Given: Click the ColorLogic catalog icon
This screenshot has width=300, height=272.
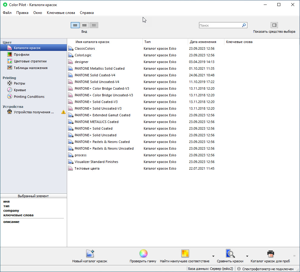Looking at the screenshot, I should coord(70,55).
